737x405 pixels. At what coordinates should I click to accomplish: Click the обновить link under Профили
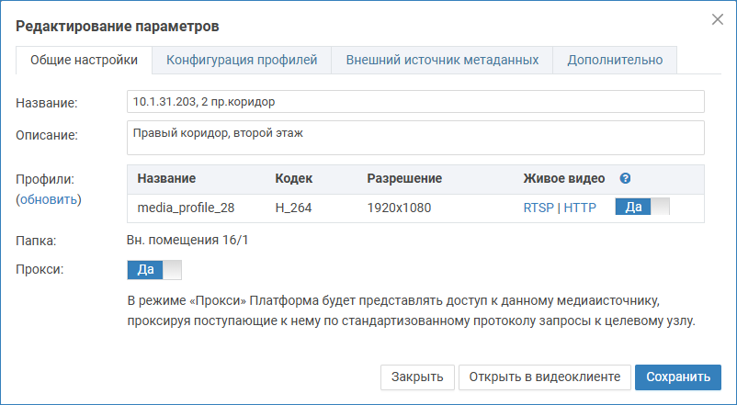pyautogui.click(x=49, y=199)
